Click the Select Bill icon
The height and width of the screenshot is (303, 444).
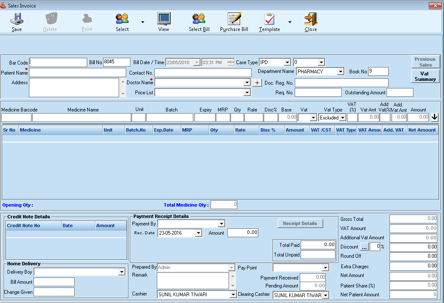point(199,19)
